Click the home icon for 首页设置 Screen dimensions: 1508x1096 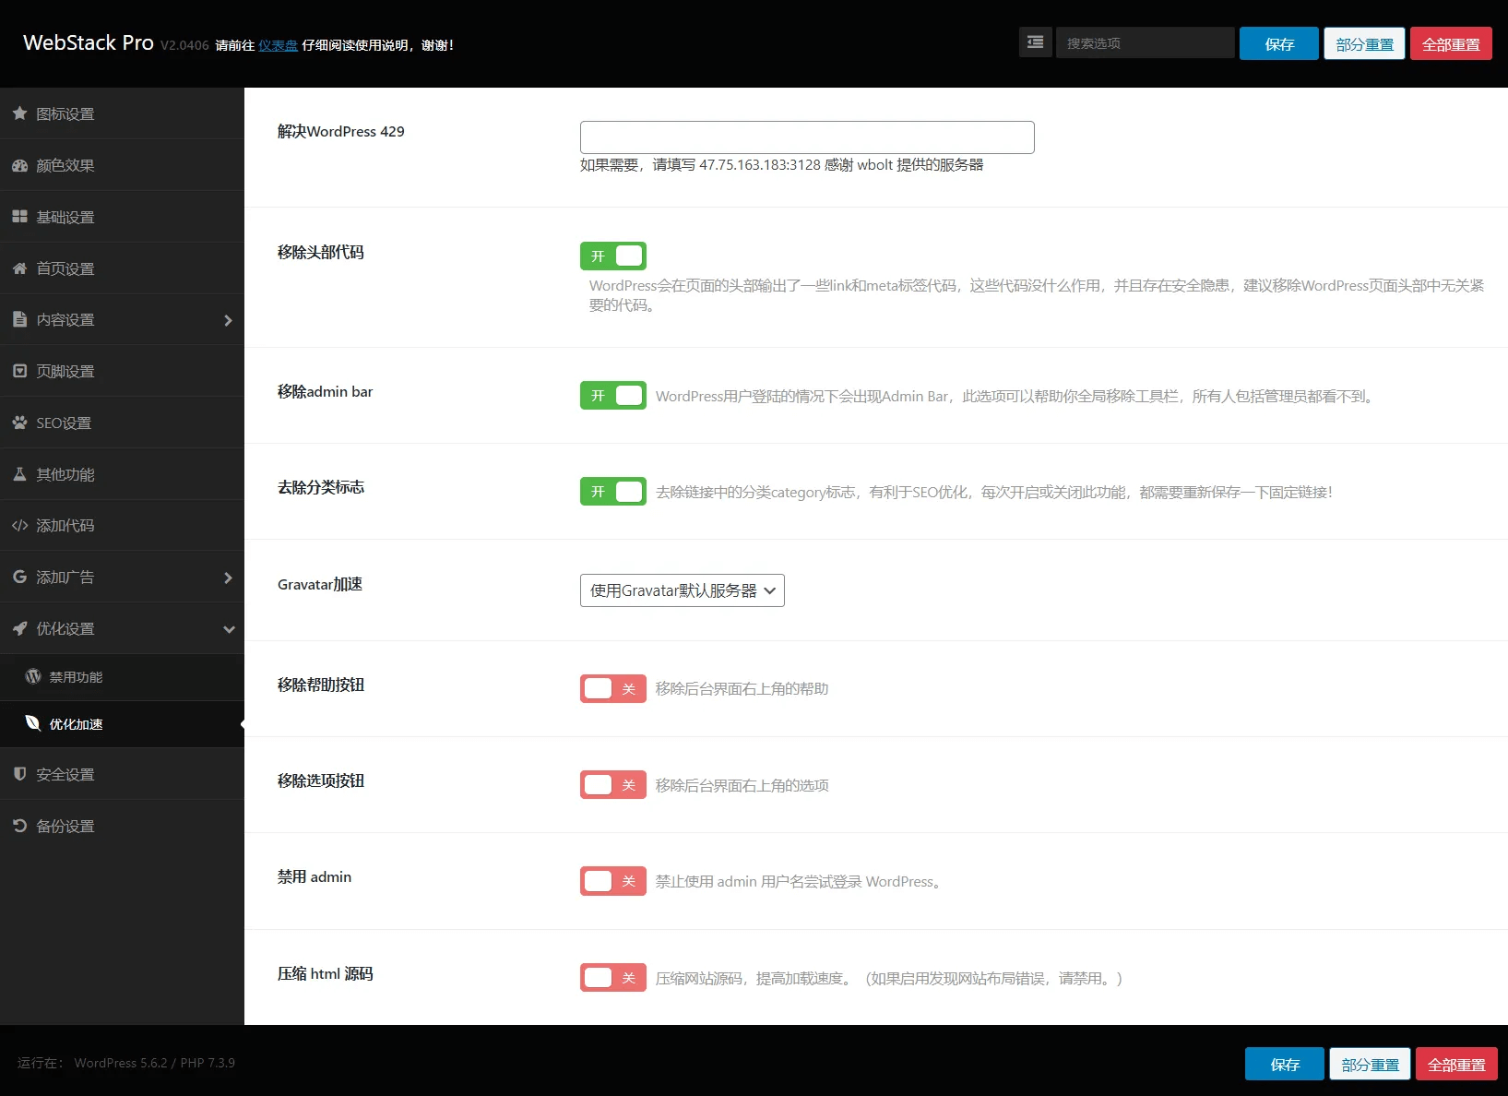19,268
